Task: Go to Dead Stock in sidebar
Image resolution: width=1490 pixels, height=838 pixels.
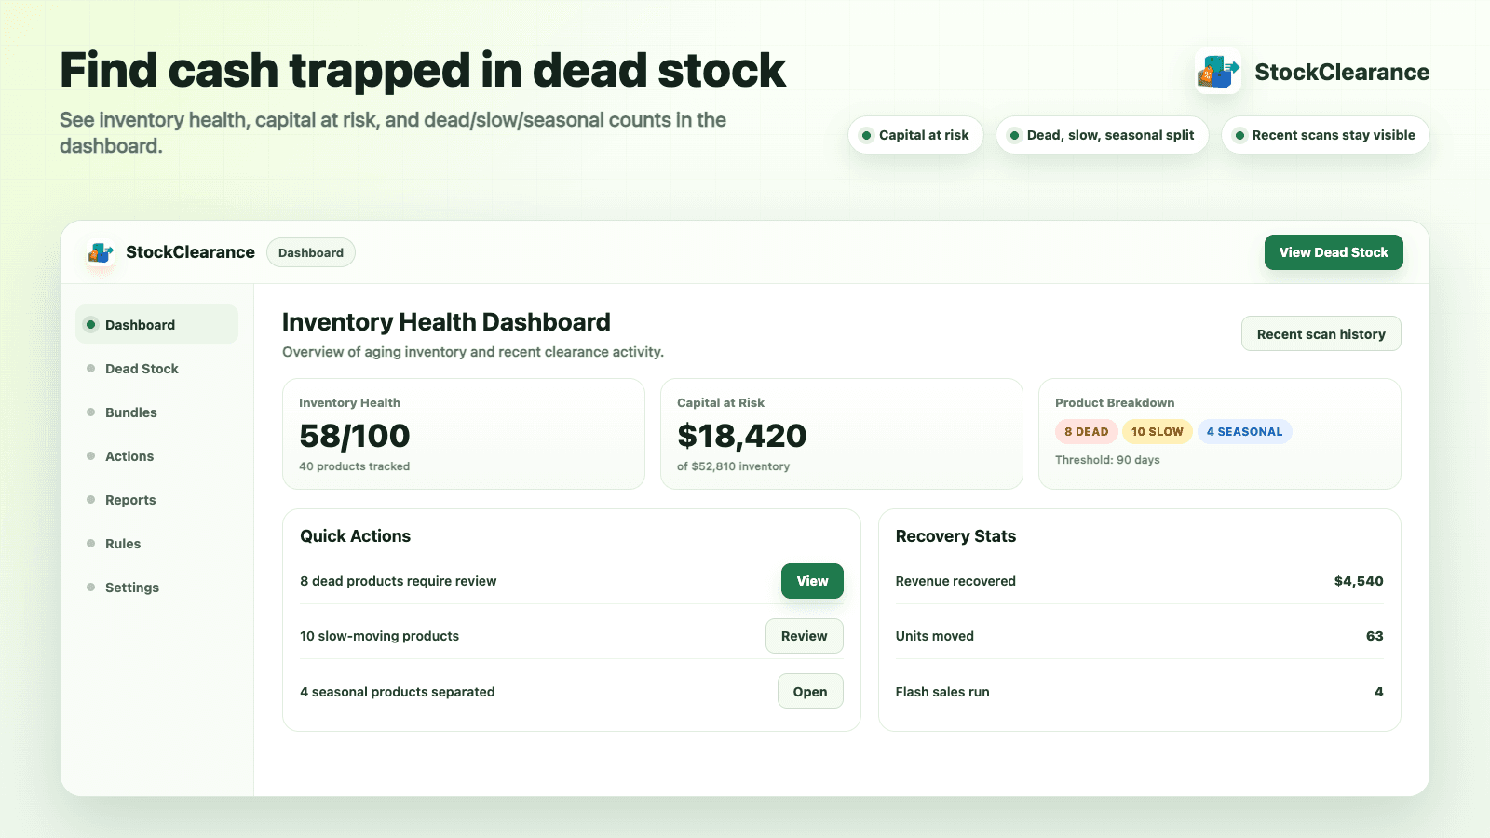Action: (x=156, y=368)
